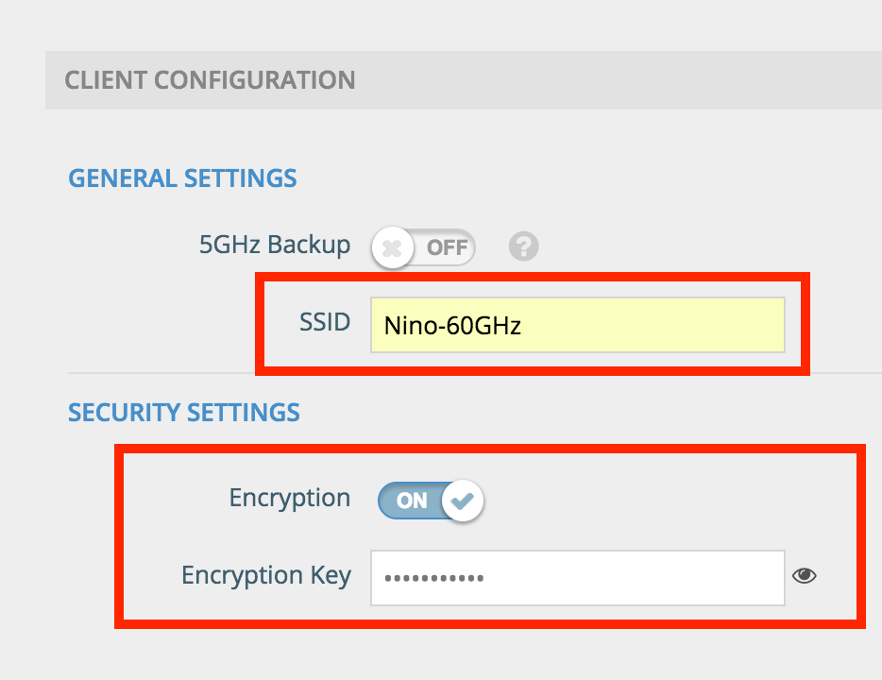The height and width of the screenshot is (680, 882).
Task: Click the 5GHz Backup label
Action: pyautogui.click(x=275, y=245)
